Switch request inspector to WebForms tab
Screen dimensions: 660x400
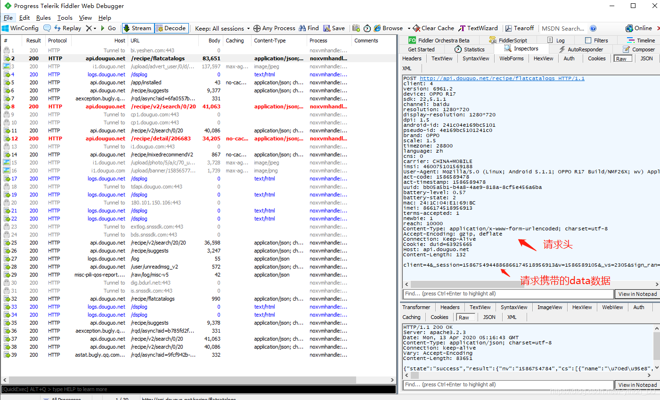pos(512,58)
